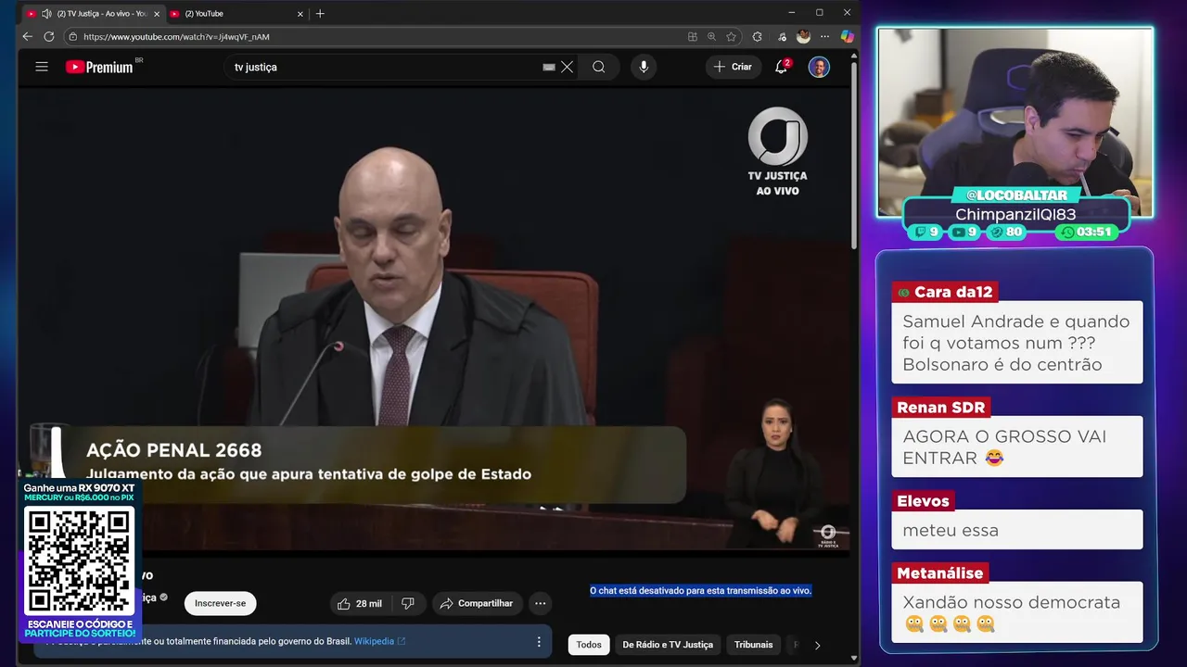Viewport: 1187px width, 667px height.
Task: Open the YouTube account avatar menu
Action: [x=819, y=67]
